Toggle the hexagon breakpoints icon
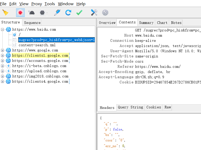The height and width of the screenshot is (150, 201). 42,12
